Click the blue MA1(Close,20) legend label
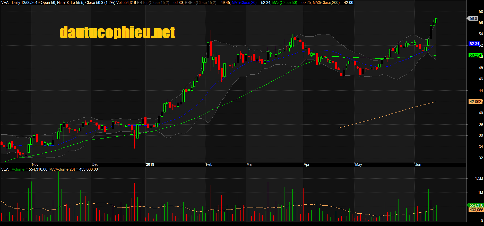Screen dimensions: 484x226 244,3
